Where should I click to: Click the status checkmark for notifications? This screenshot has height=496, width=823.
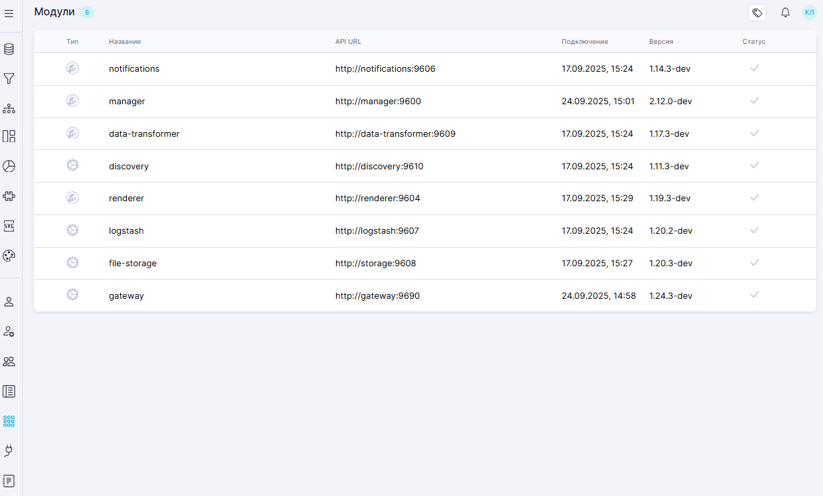pos(754,68)
